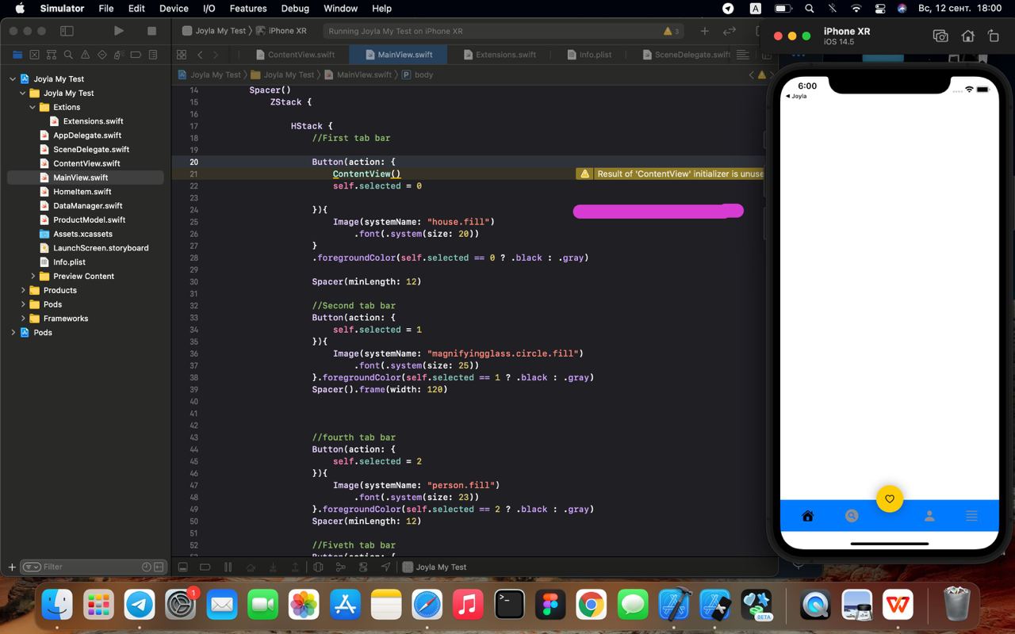Run the project with the play button
Screen dimensions: 1015x634
(x=119, y=31)
